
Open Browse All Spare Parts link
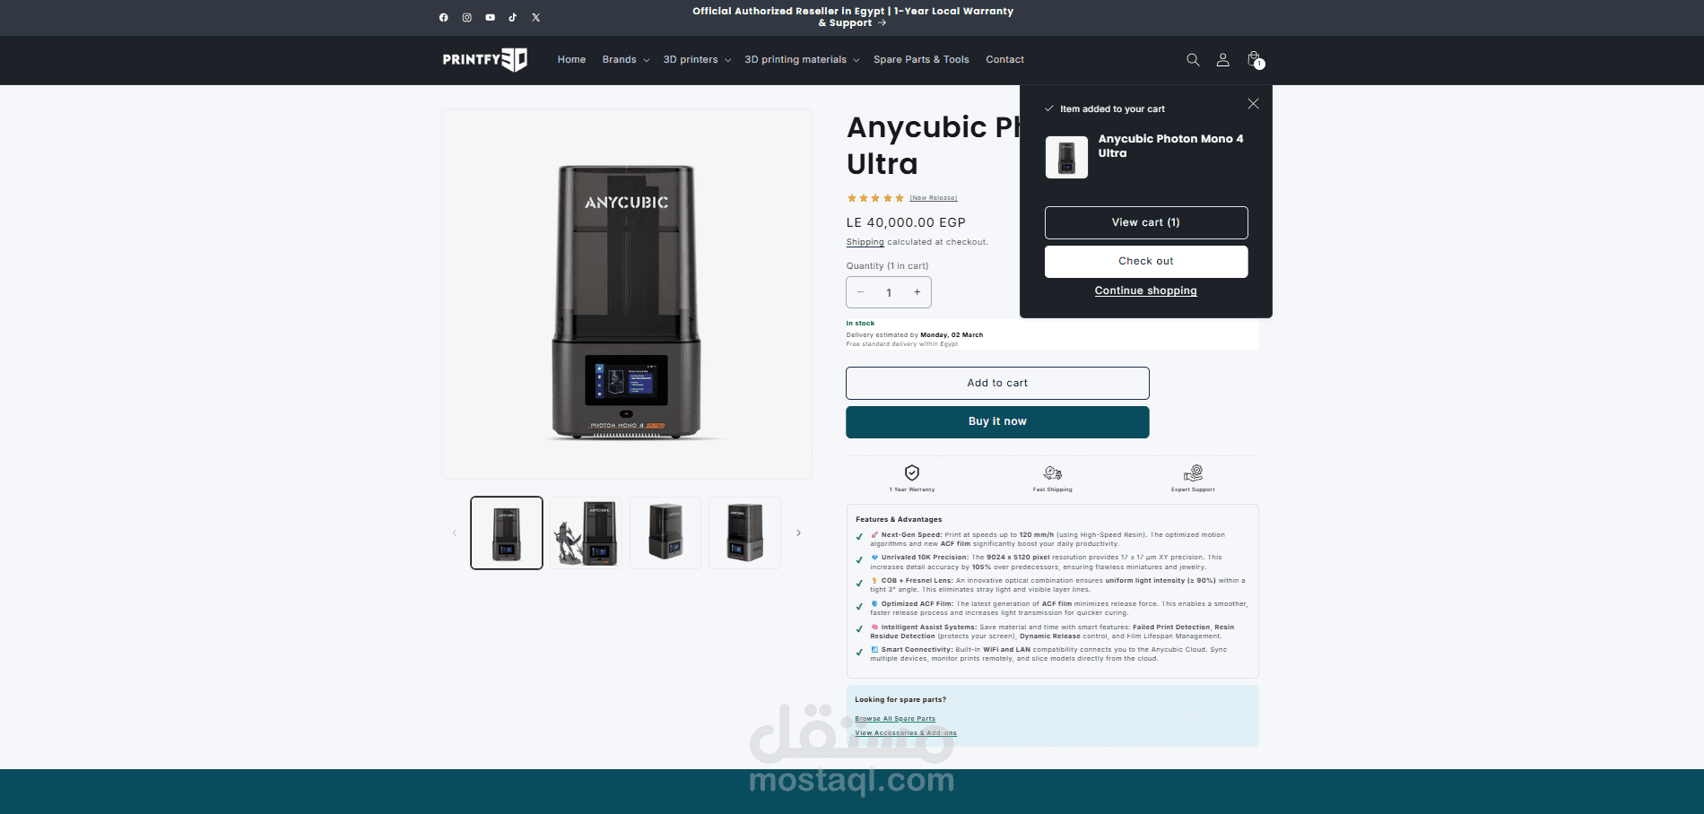pyautogui.click(x=895, y=719)
